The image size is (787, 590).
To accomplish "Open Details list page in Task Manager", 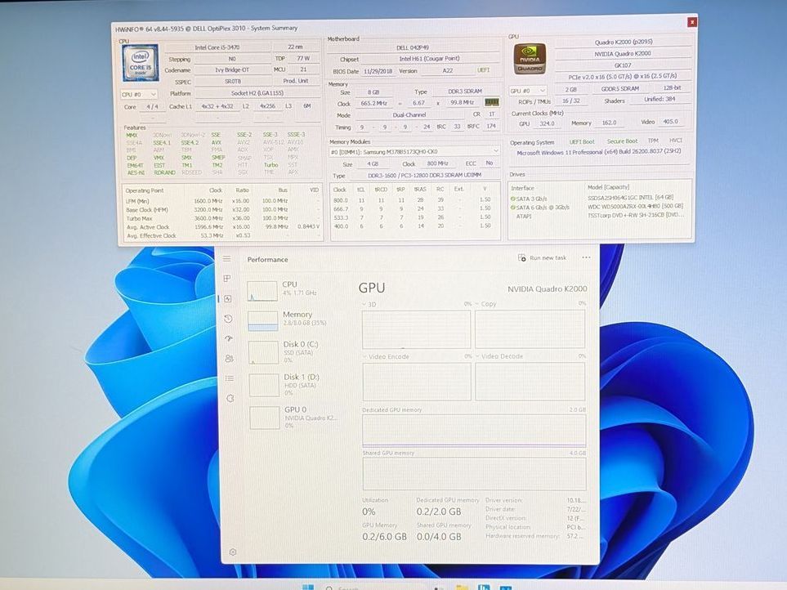I will click(230, 378).
